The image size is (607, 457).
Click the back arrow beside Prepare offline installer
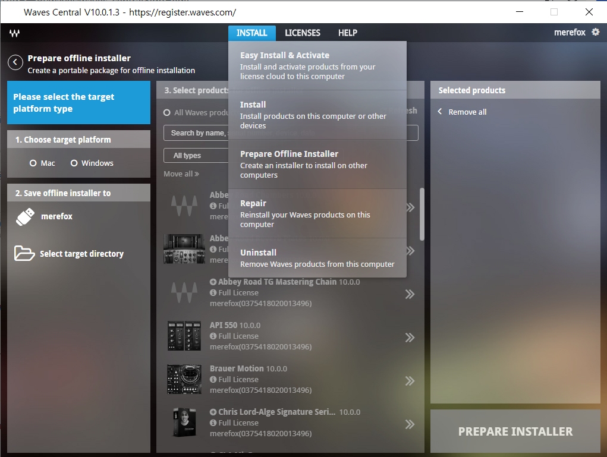(15, 62)
